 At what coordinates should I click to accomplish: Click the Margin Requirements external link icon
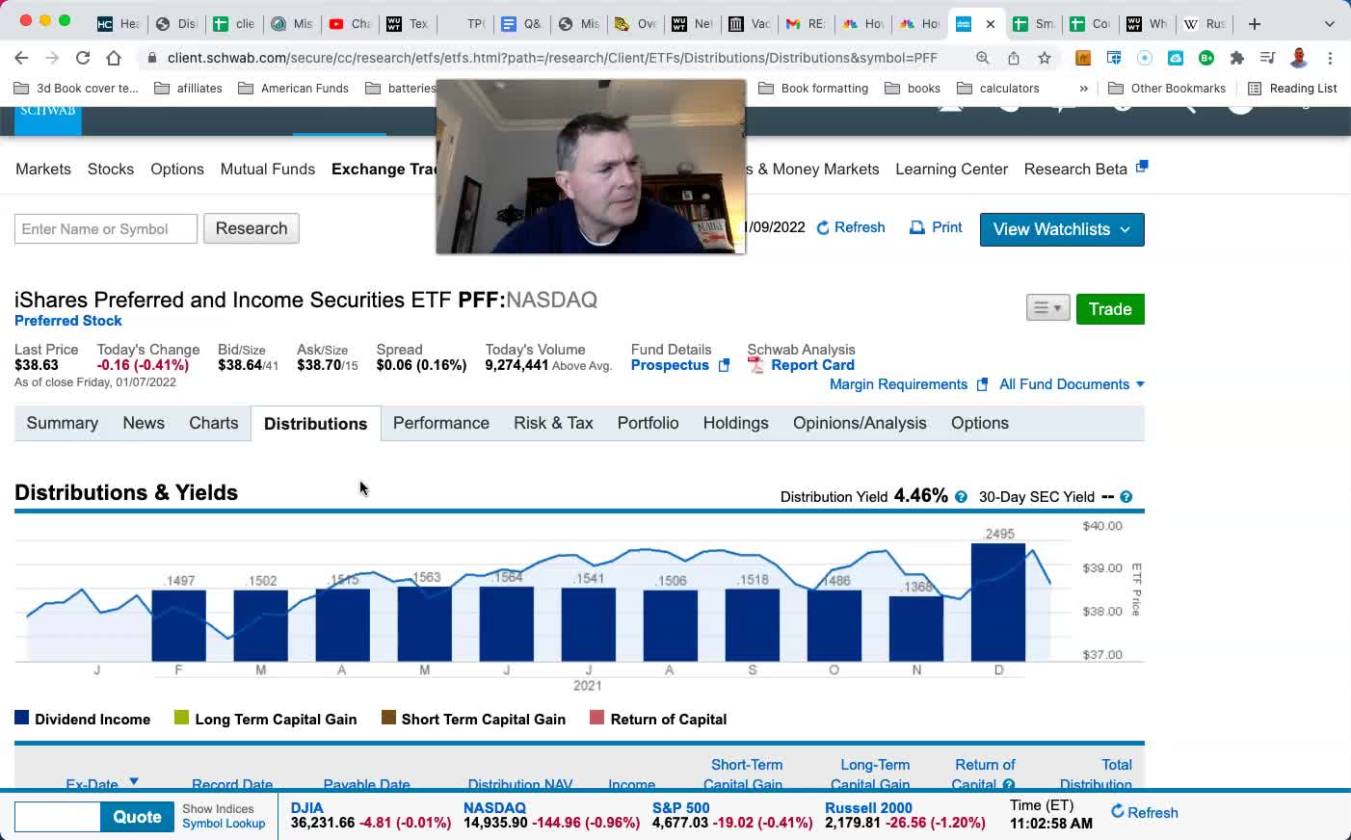(982, 384)
